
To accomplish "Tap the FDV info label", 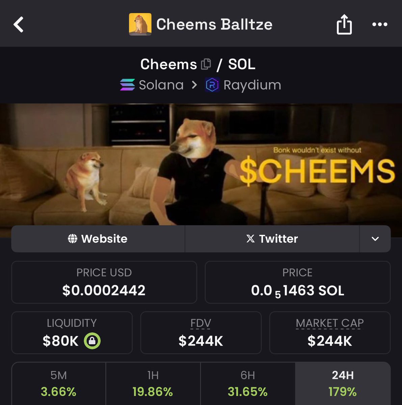I will pyautogui.click(x=201, y=323).
